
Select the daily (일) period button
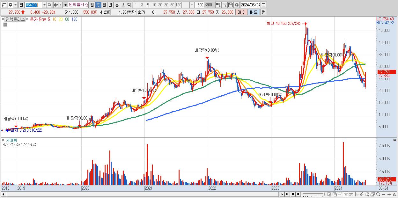pos(92,5)
